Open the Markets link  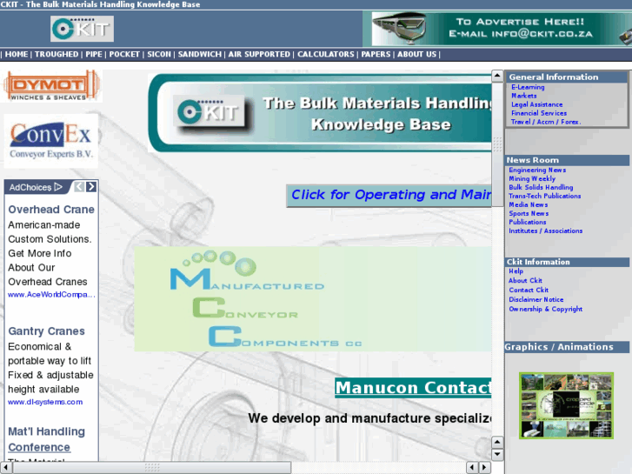tap(524, 96)
